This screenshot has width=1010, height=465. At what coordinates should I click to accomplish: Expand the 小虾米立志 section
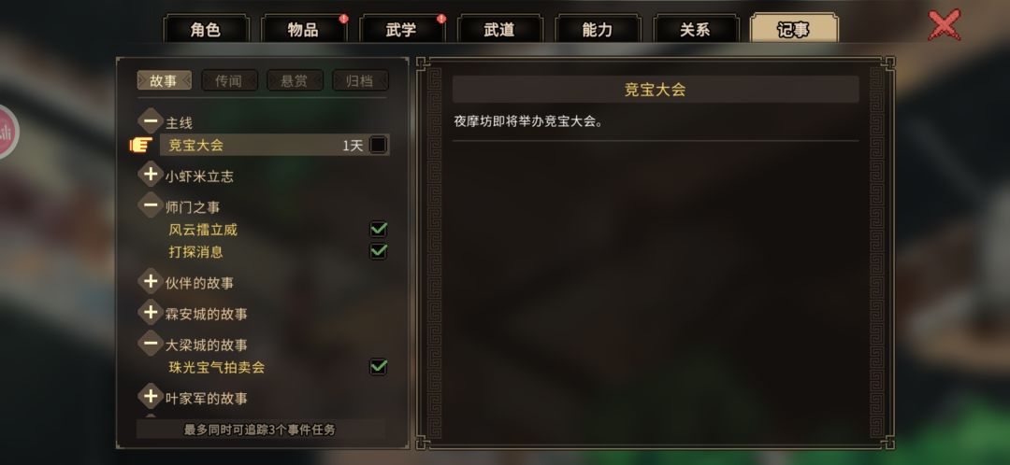pos(151,175)
